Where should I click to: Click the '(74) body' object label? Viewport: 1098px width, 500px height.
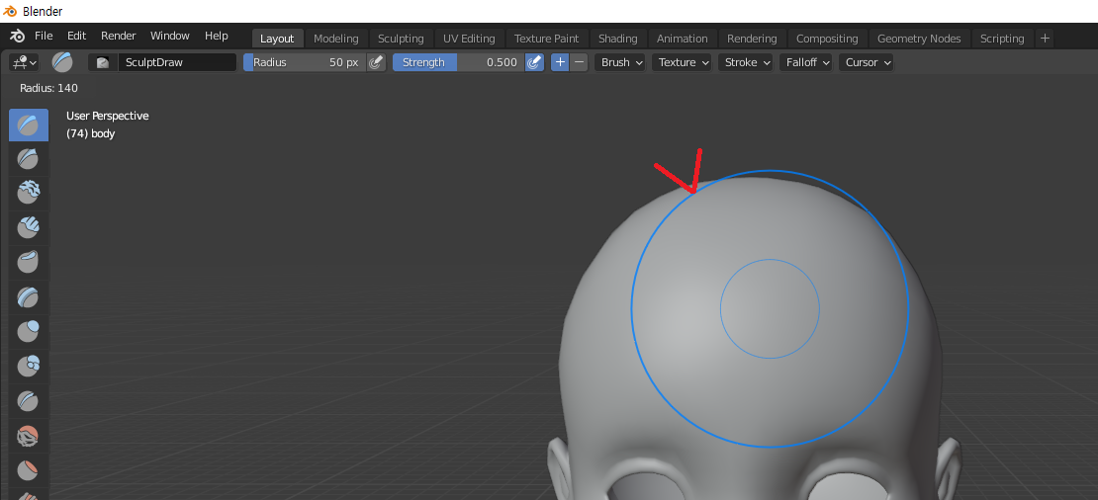click(x=91, y=132)
